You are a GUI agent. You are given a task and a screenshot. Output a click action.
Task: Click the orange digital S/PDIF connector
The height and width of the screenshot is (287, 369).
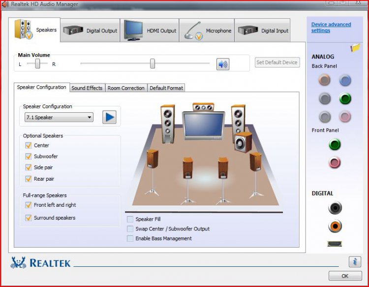335,226
